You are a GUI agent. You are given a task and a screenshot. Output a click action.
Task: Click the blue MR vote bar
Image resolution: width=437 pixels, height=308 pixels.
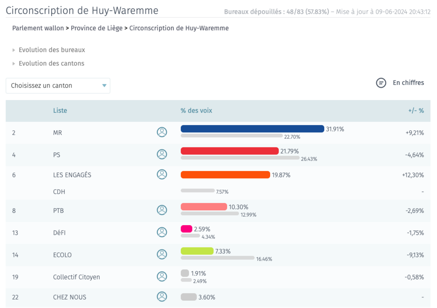pyautogui.click(x=253, y=129)
